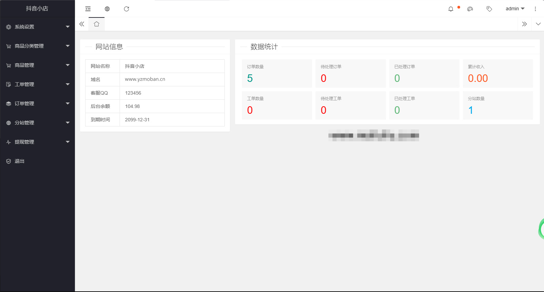Screen dimensions: 544x292
Task: Expand the 商品分类管理 menu
Action: tap(37, 46)
